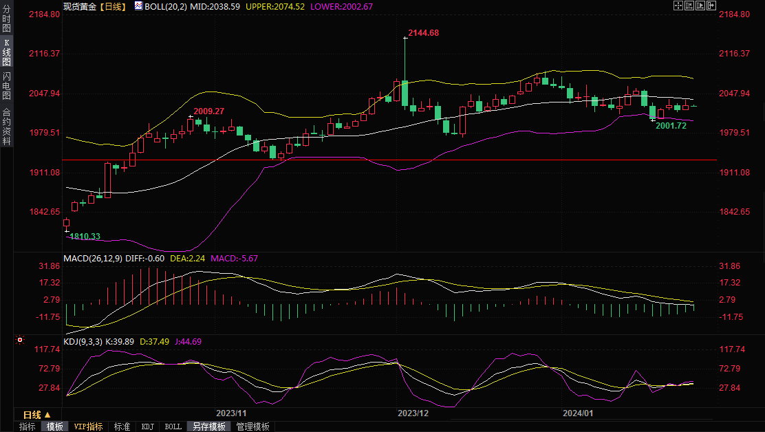This screenshot has width=765, height=432.
Task: Click the crosshair cursor icon at top right
Action: 678,6
